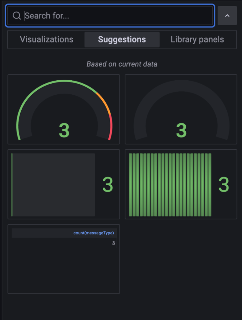Switch to the Visualizations tab
Image resolution: width=242 pixels, height=320 pixels.
(47, 39)
